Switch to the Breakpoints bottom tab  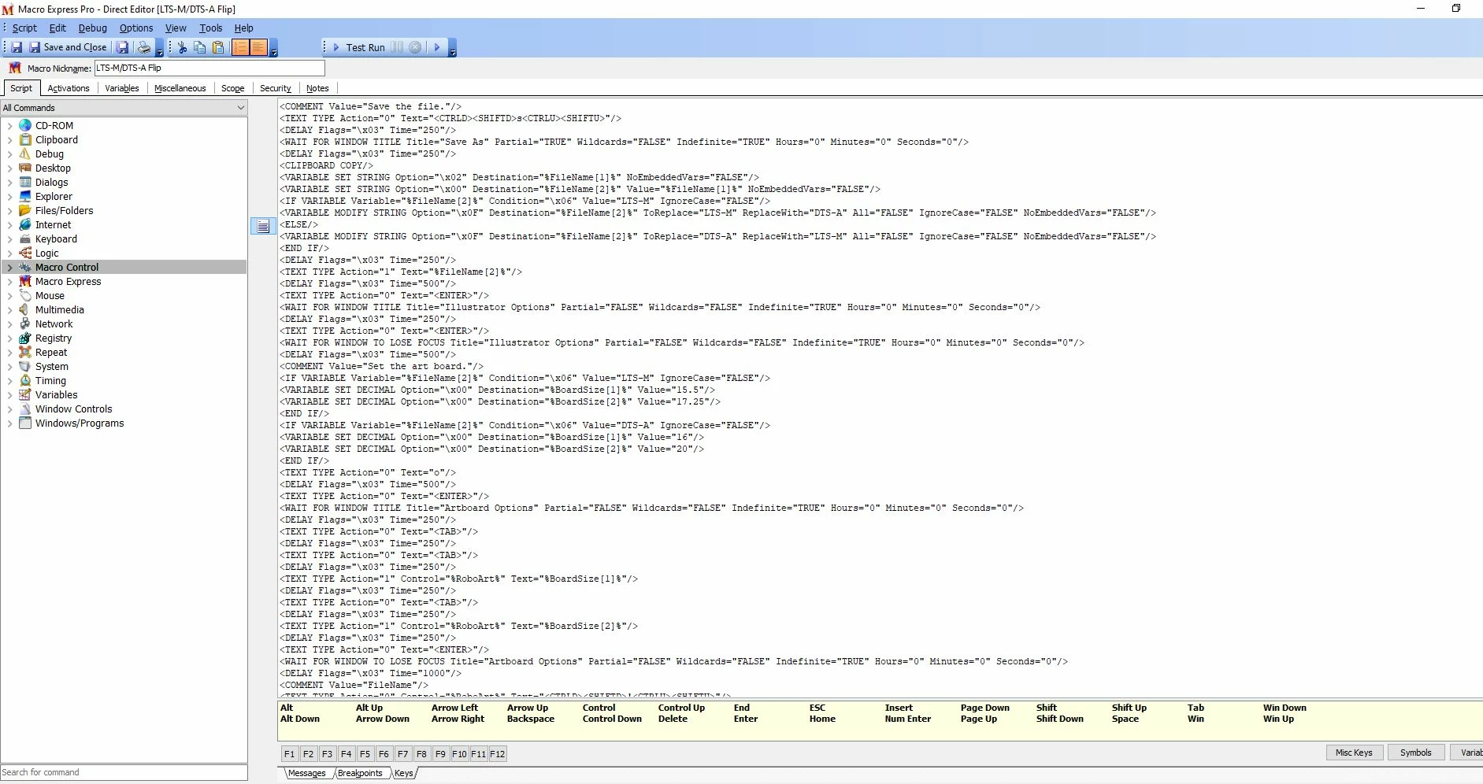pyautogui.click(x=360, y=773)
